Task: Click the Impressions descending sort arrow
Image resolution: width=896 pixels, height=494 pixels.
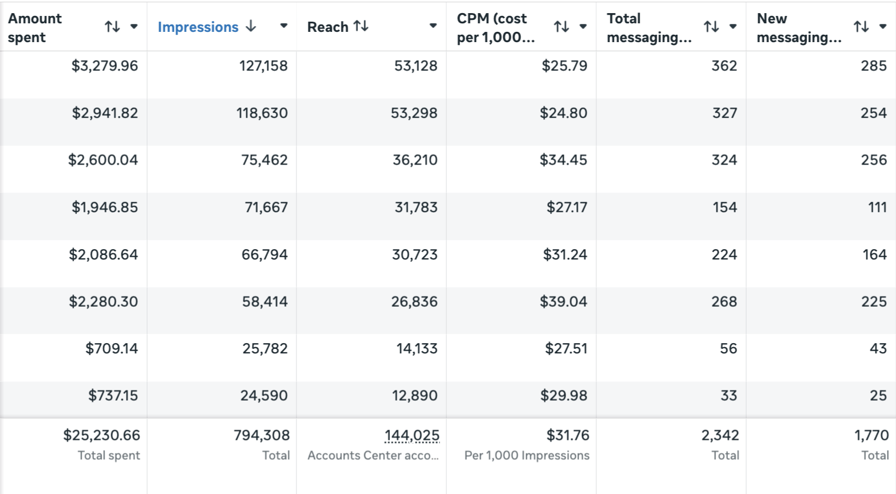Action: pos(251,26)
